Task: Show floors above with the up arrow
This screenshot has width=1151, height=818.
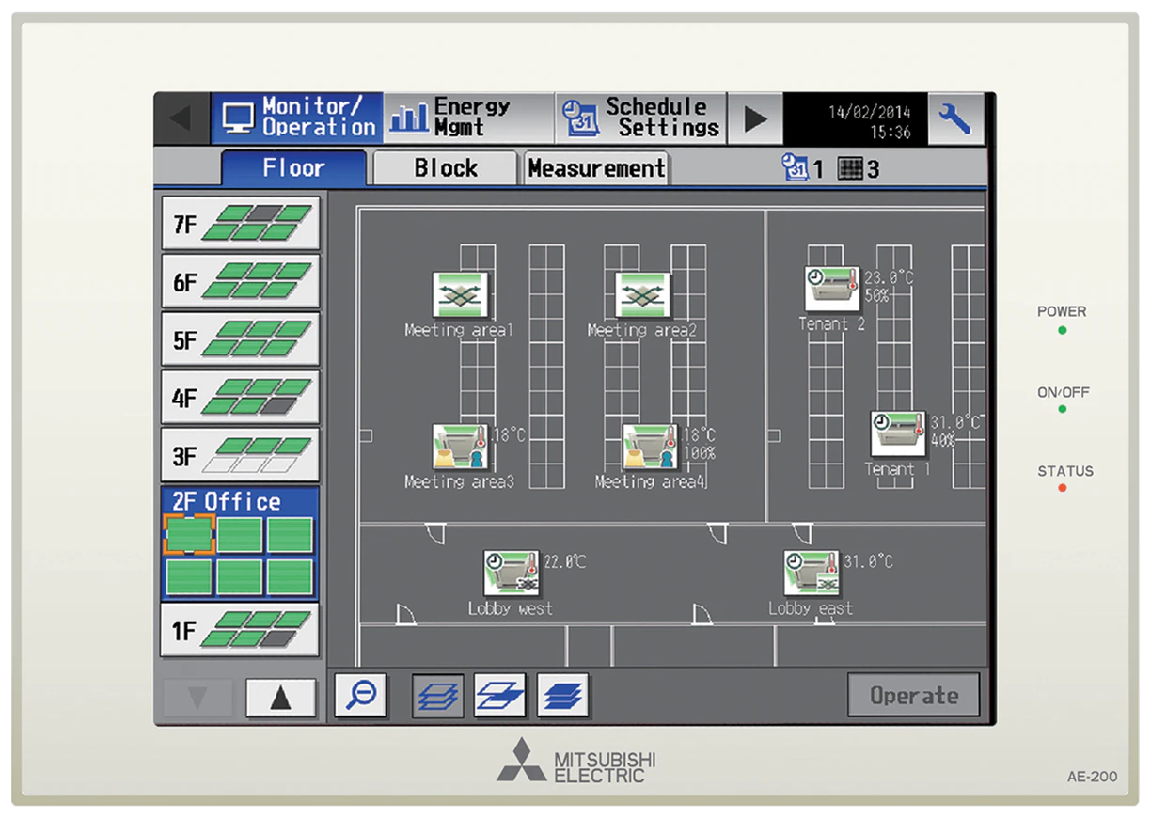Action: (x=279, y=699)
